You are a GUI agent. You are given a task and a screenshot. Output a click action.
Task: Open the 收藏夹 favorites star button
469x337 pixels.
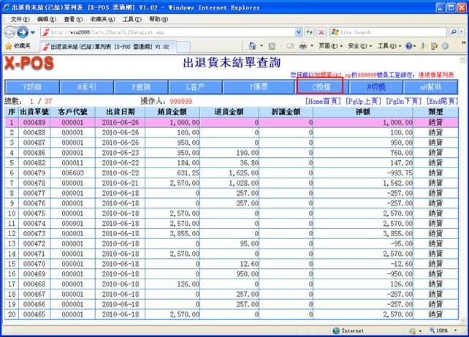18,46
